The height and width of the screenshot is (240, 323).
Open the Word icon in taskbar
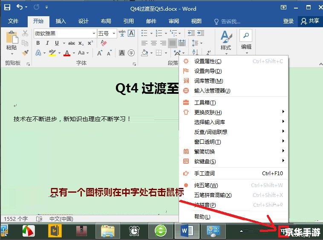click(x=187, y=231)
